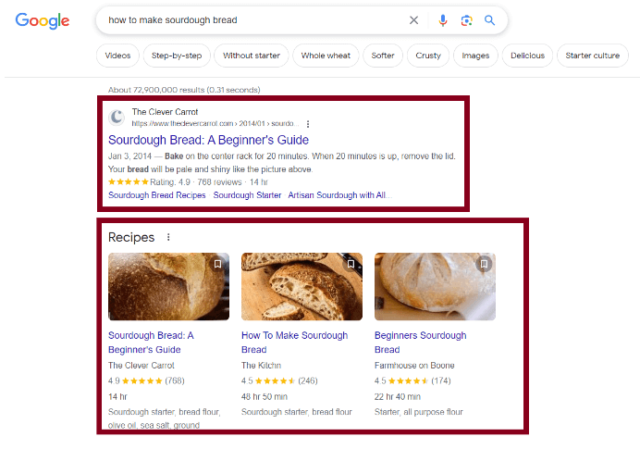Open The Kitchn sourdough bread thumbnail
Image resolution: width=640 pixels, height=449 pixels.
tap(302, 287)
